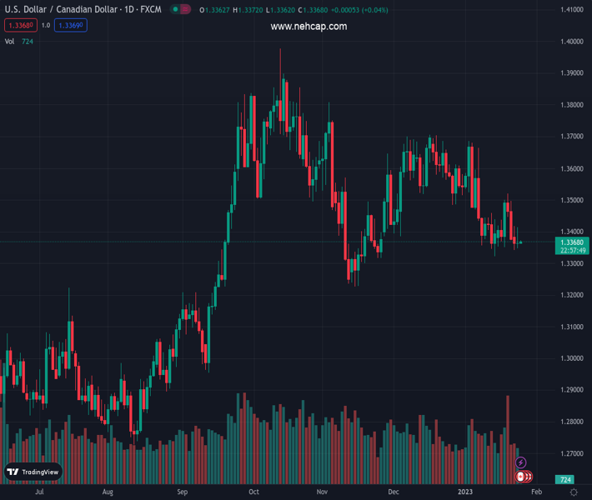Click the 1.31000 price axis label

click(572, 327)
